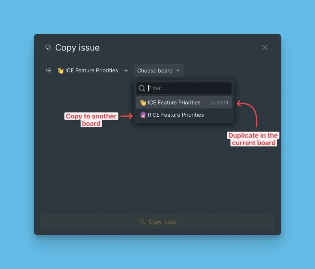The image size is (315, 269).
Task: Click the chevron on Choose board
Action: point(178,70)
